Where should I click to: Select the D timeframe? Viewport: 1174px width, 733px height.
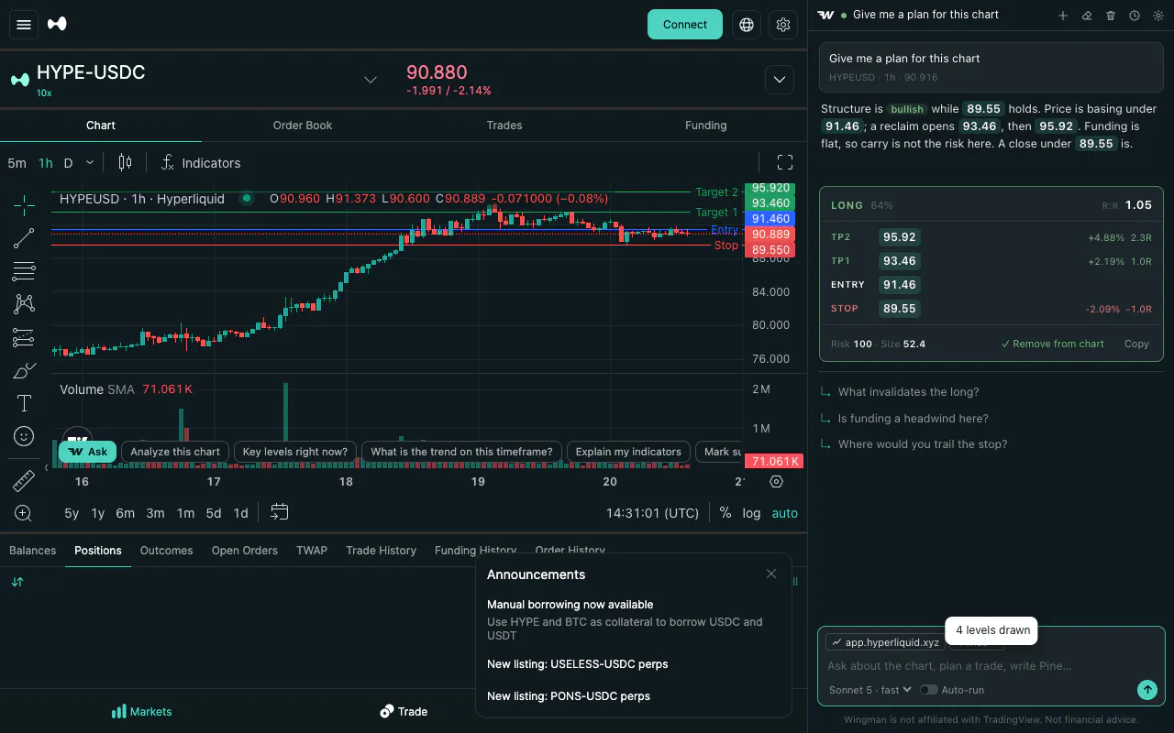coord(68,163)
